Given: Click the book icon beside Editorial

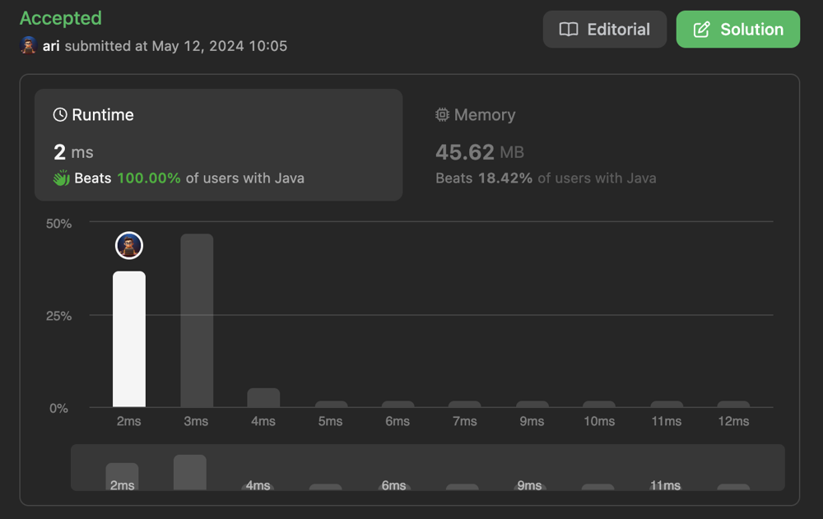Looking at the screenshot, I should click(569, 30).
